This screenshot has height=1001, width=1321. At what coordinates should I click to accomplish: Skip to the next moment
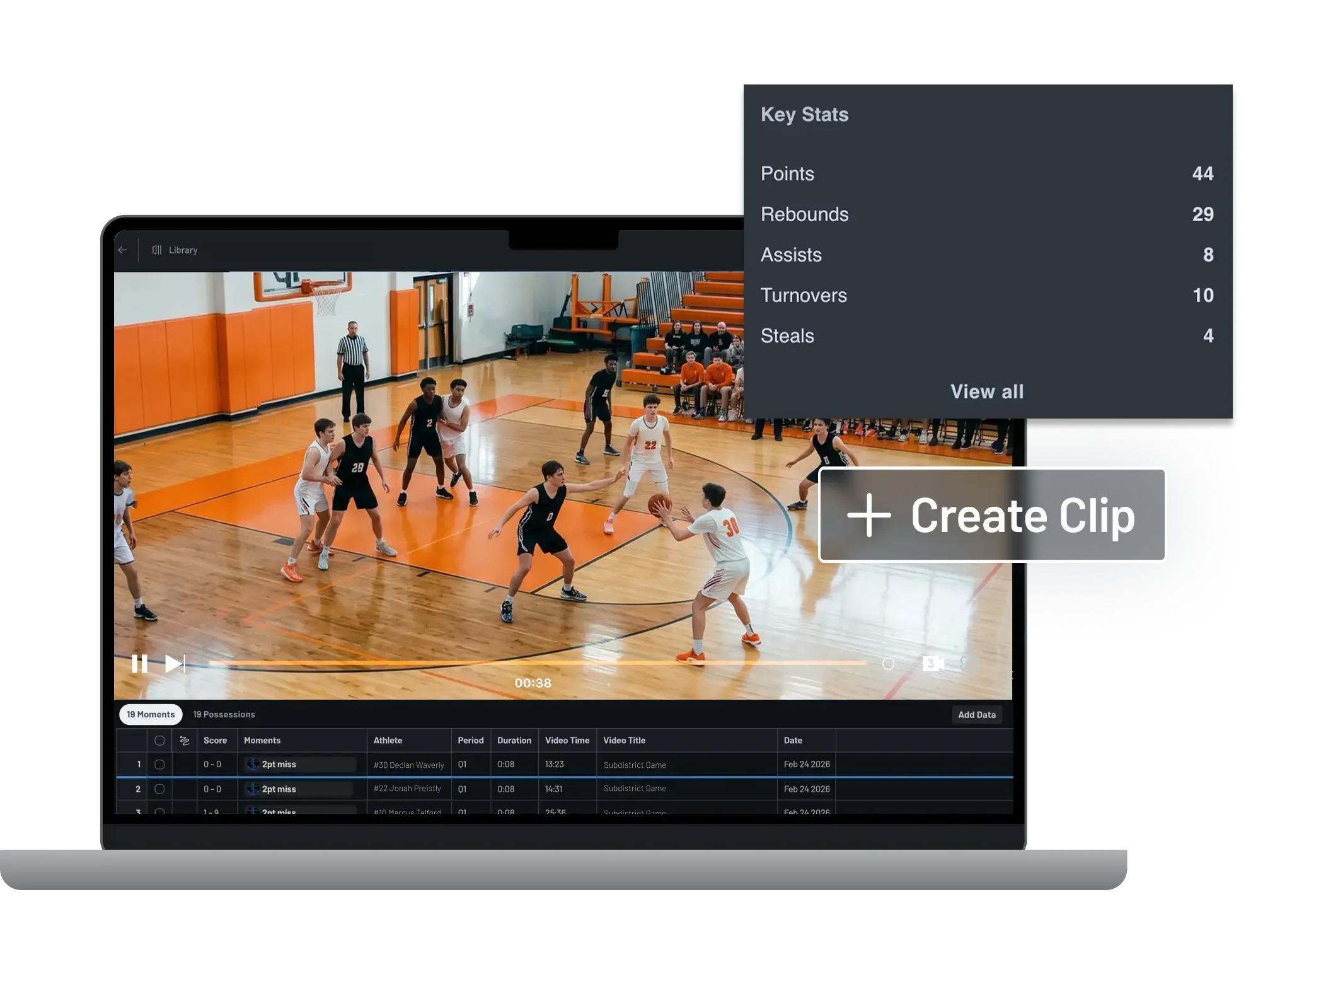(x=175, y=664)
